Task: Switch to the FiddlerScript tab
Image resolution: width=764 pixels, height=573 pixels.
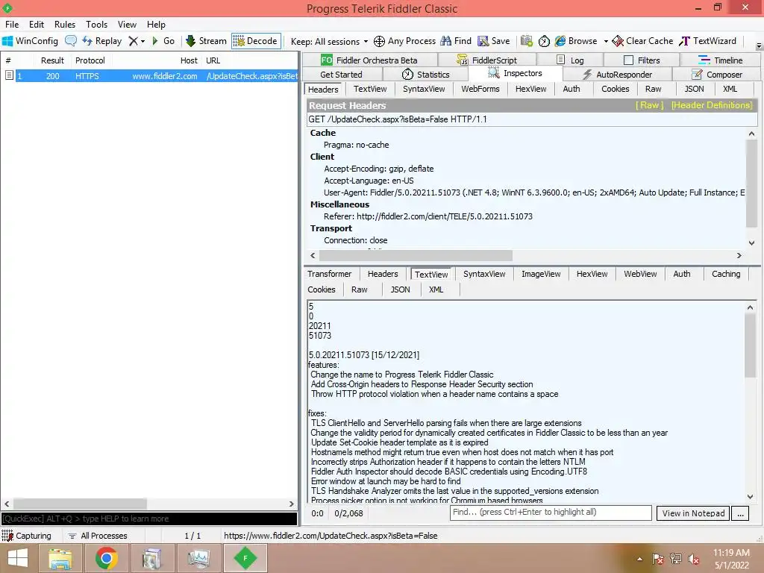Action: pos(486,60)
